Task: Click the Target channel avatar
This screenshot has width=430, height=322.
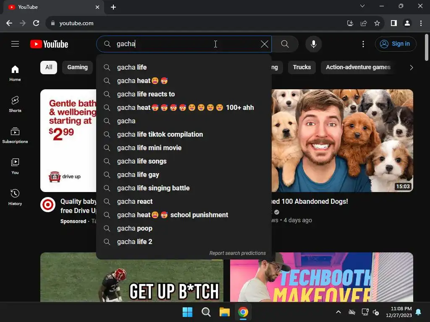Action: (x=48, y=205)
